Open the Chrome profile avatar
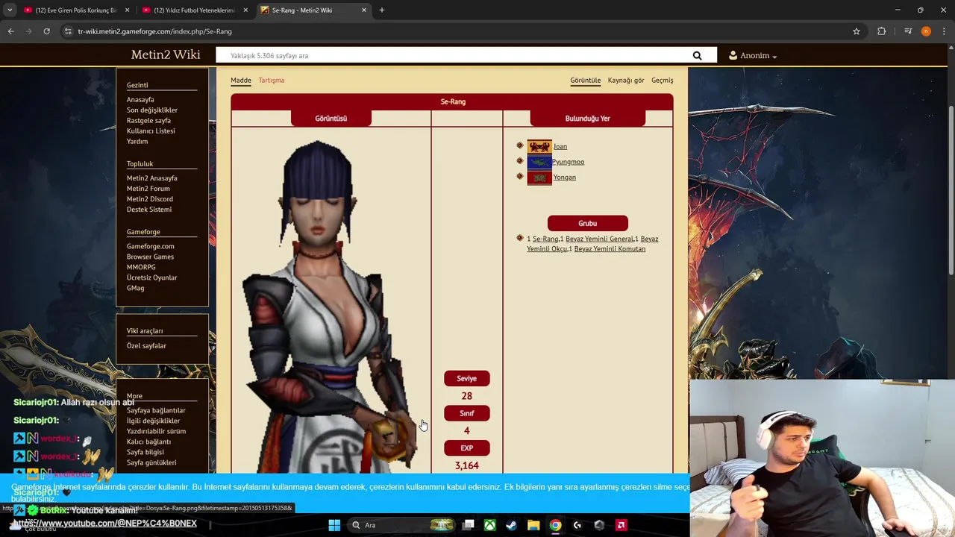Viewport: 955px width, 537px height. tap(926, 31)
